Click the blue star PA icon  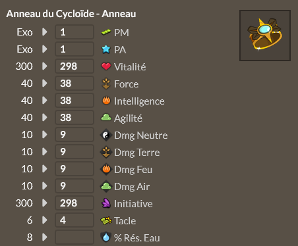point(106,49)
